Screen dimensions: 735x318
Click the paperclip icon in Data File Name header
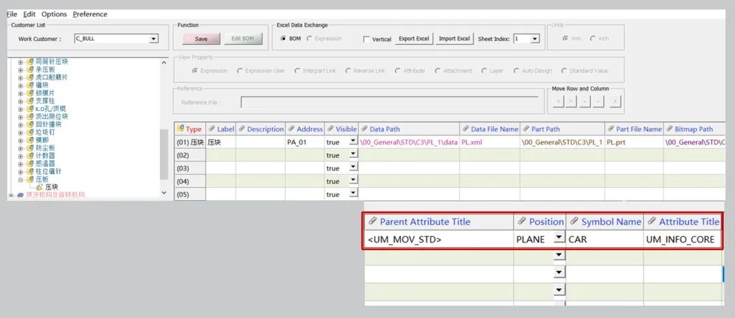[x=465, y=129]
